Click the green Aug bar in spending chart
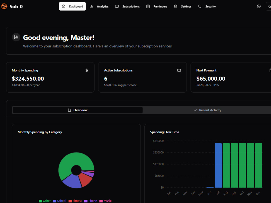This screenshot has width=271, height=203. coord(226,165)
